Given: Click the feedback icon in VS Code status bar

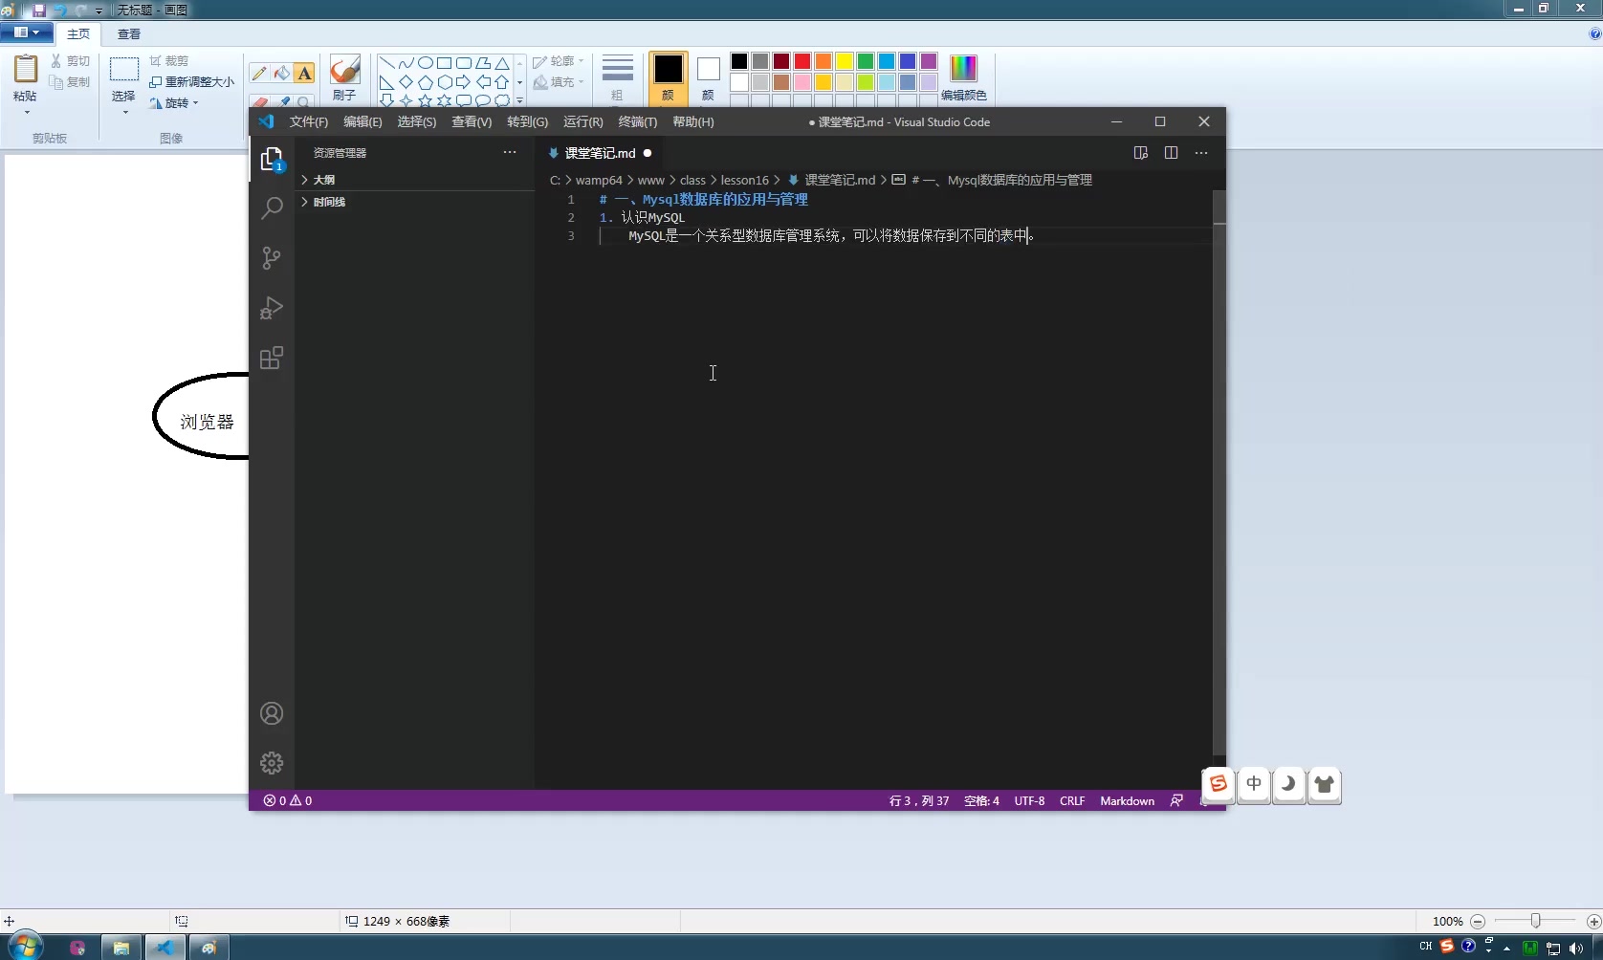Looking at the screenshot, I should point(1176,801).
